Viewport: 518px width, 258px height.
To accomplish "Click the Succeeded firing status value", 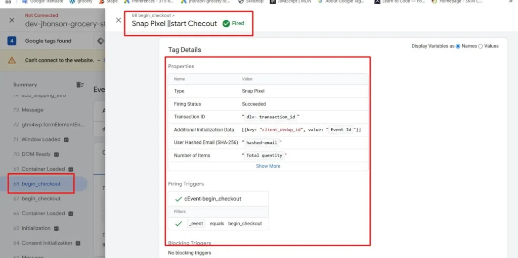I will click(x=254, y=104).
